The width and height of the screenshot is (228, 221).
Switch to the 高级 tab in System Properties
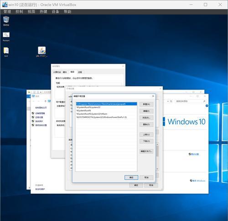point(73,72)
